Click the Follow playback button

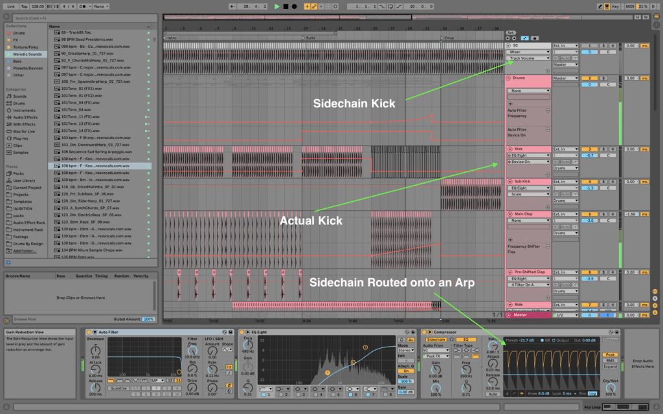(232, 6)
